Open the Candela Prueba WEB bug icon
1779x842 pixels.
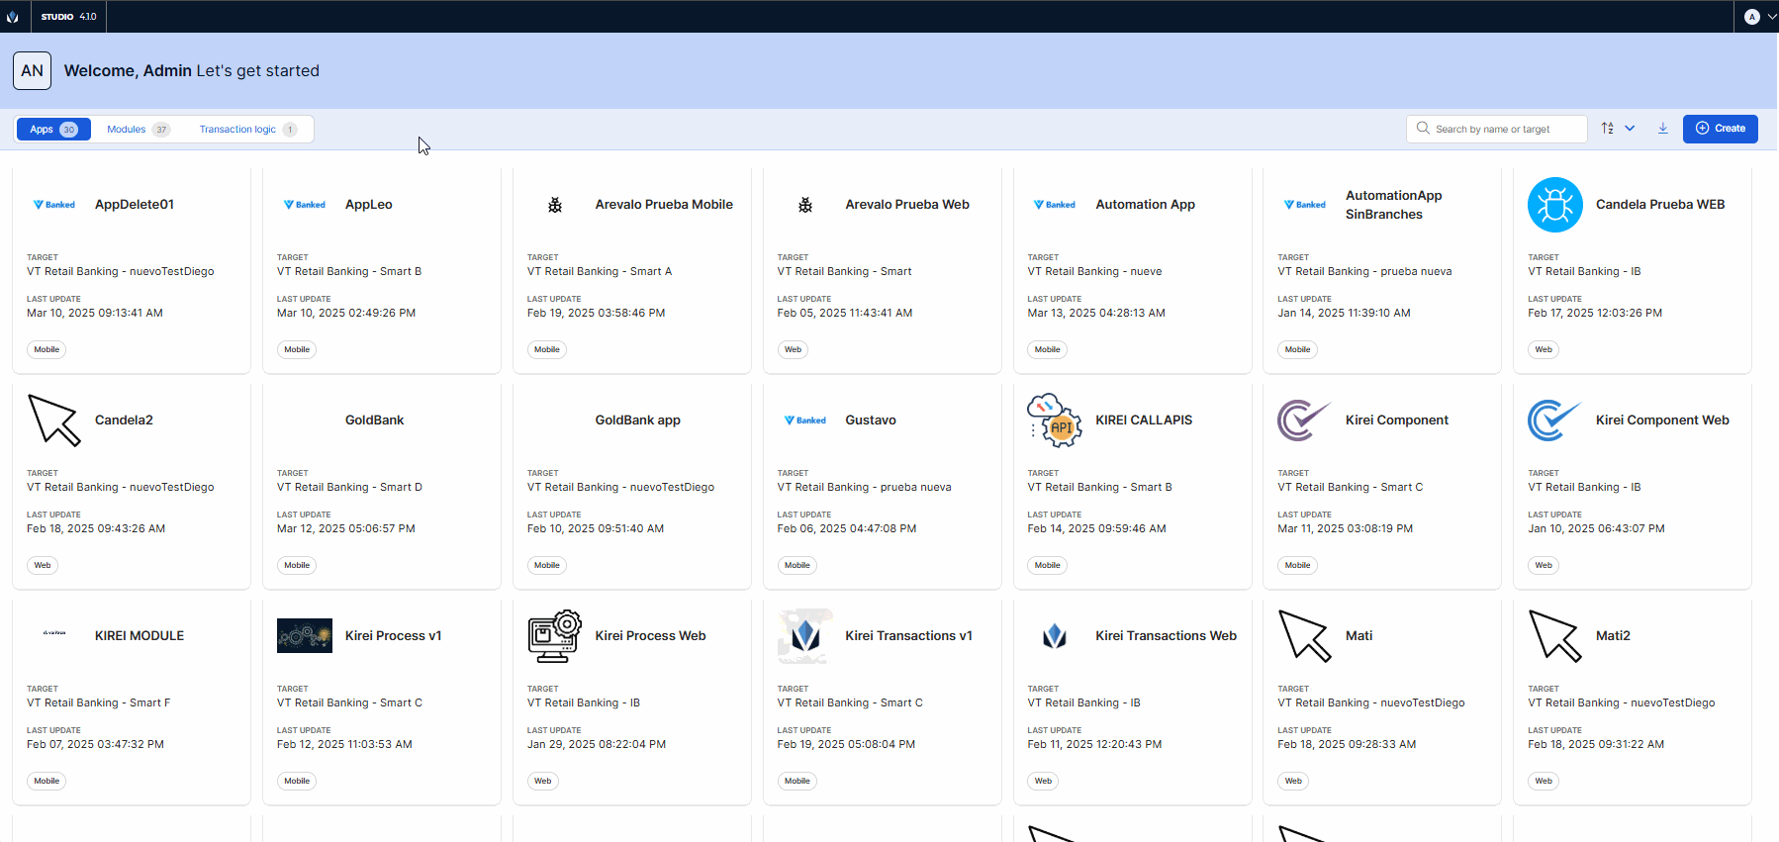1554,205
